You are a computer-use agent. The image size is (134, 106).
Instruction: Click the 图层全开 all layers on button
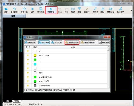pyautogui.click(x=44, y=42)
